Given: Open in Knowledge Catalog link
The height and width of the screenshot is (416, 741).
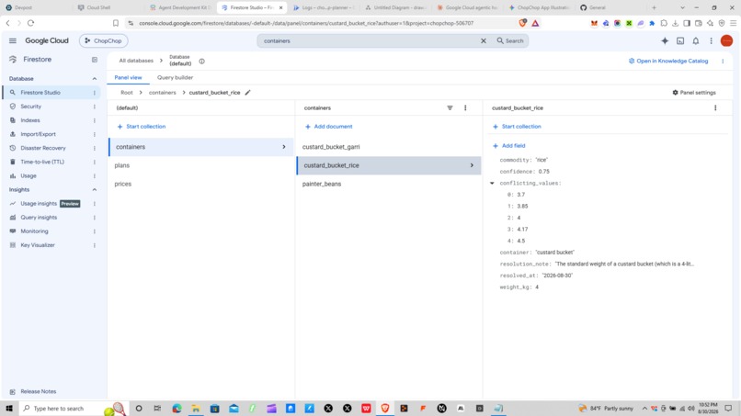Looking at the screenshot, I should point(668,61).
